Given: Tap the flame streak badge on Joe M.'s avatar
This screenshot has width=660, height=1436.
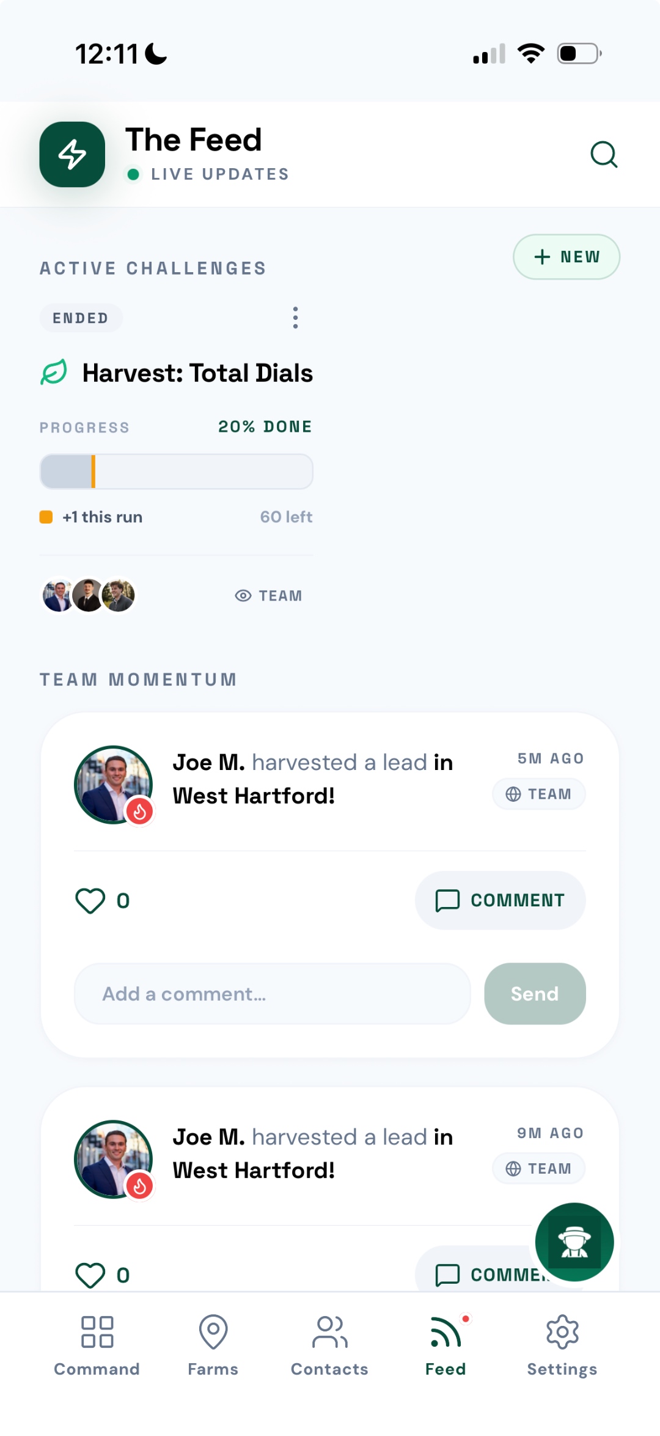Looking at the screenshot, I should tap(139, 812).
